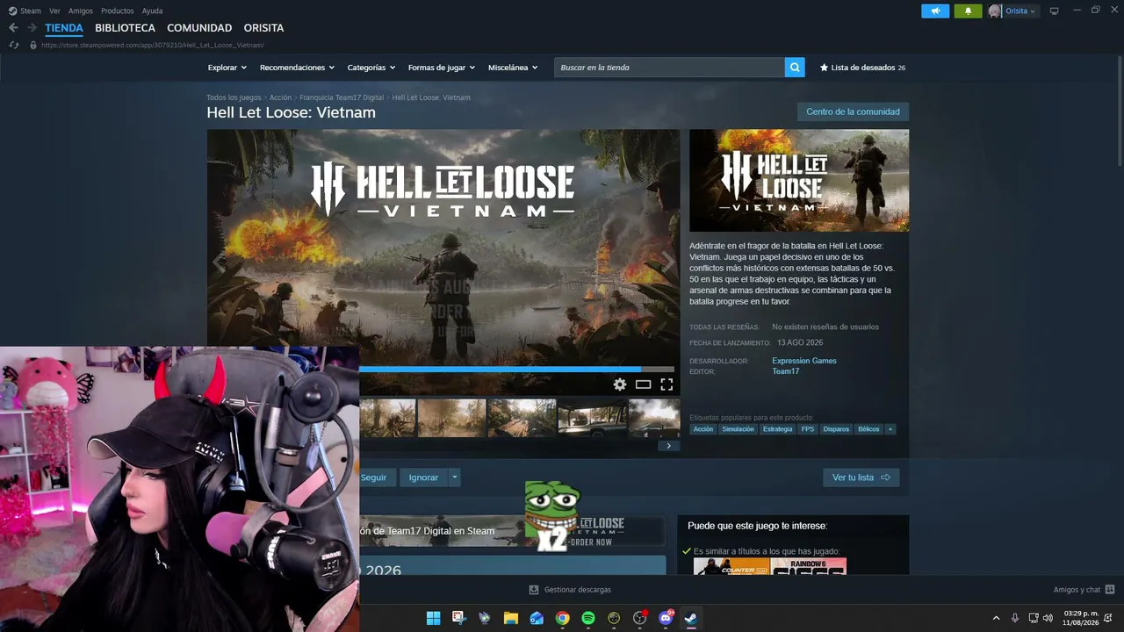
Task: Click the microphone icon in system tray
Action: (1015, 618)
